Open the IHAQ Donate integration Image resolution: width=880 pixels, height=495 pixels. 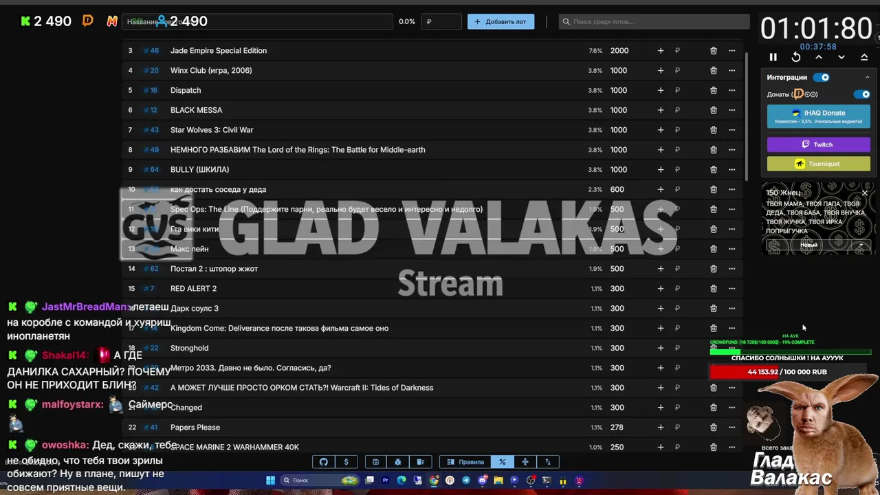(818, 117)
